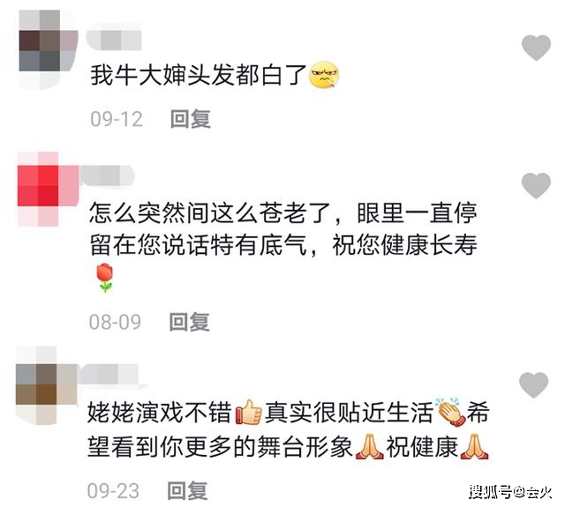Reply to the 09-12 comment
Image resolution: width=565 pixels, height=507 pixels.
tap(191, 118)
